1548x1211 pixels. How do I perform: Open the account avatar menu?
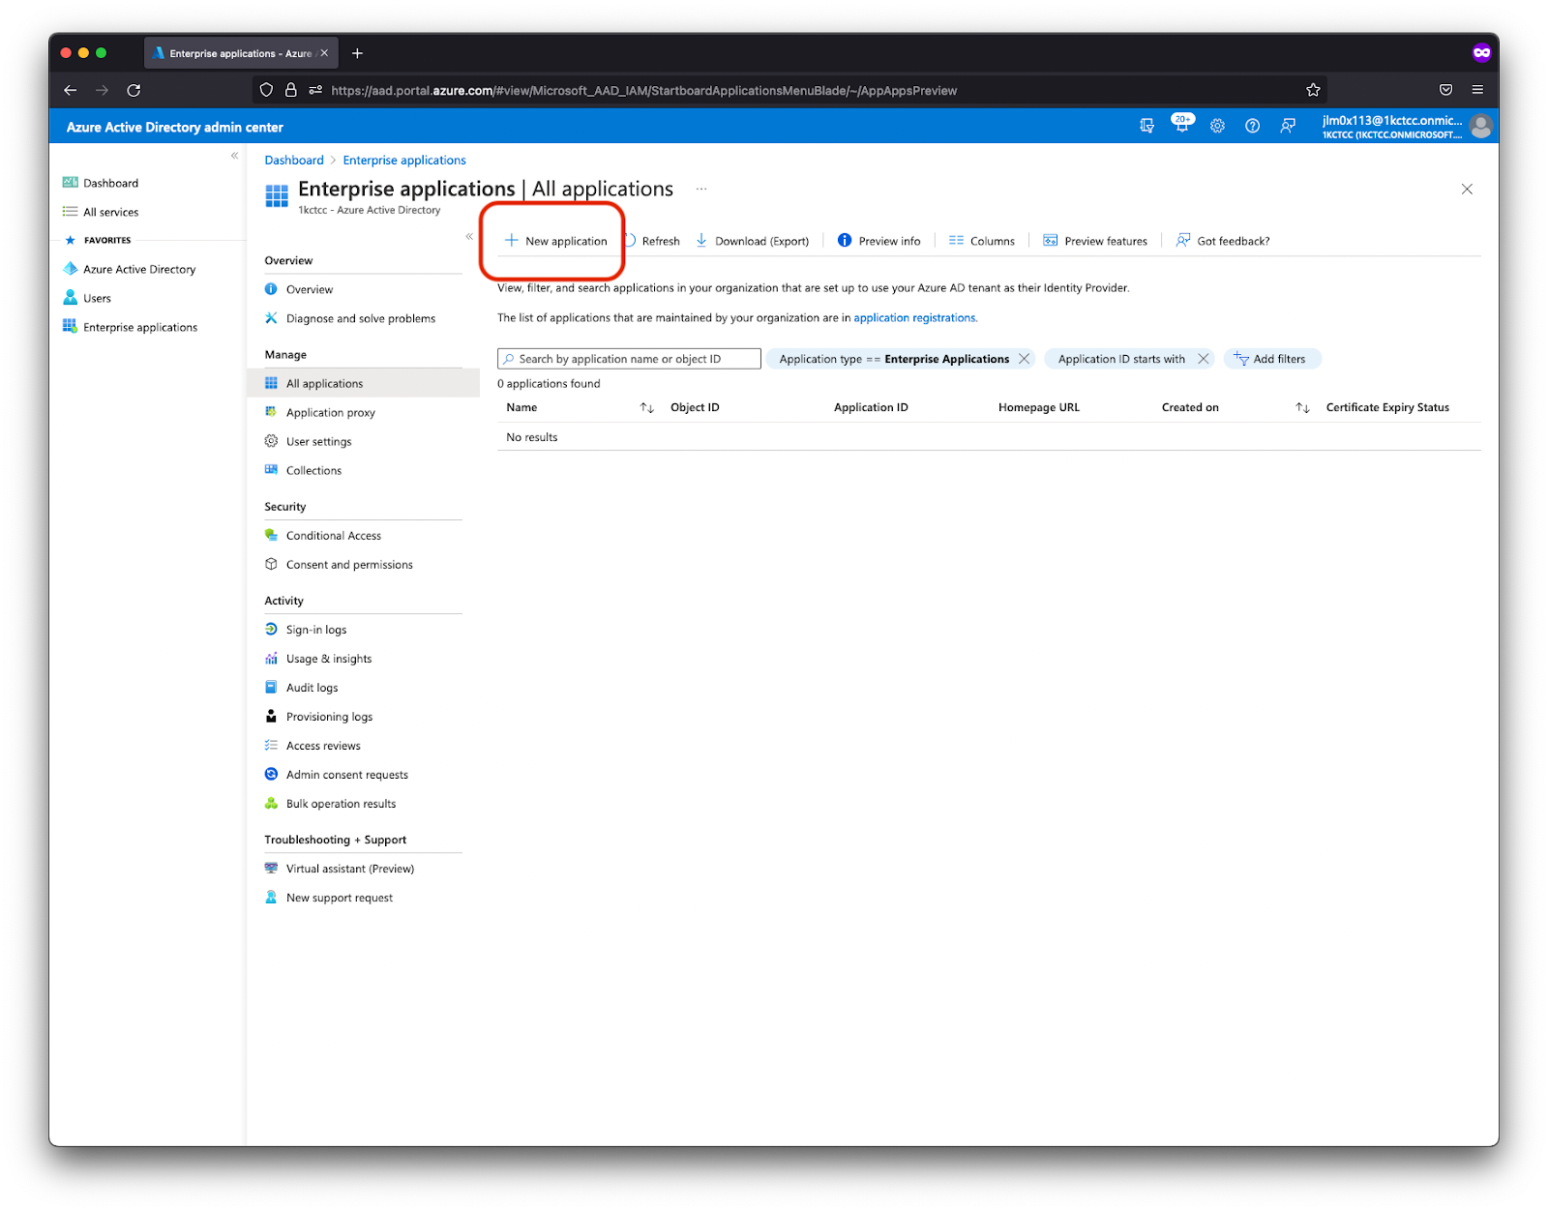(x=1480, y=126)
